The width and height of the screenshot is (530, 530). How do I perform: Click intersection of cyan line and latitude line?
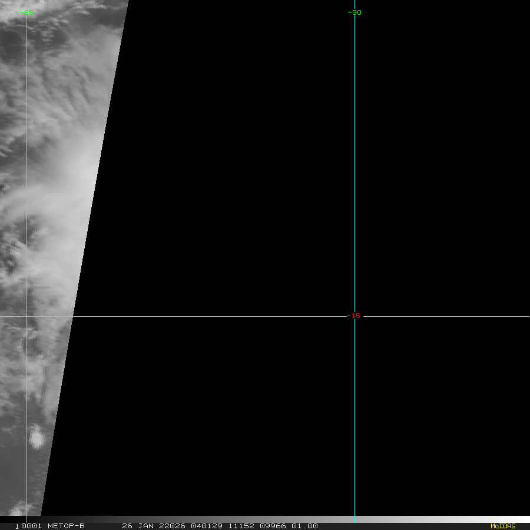[355, 316]
